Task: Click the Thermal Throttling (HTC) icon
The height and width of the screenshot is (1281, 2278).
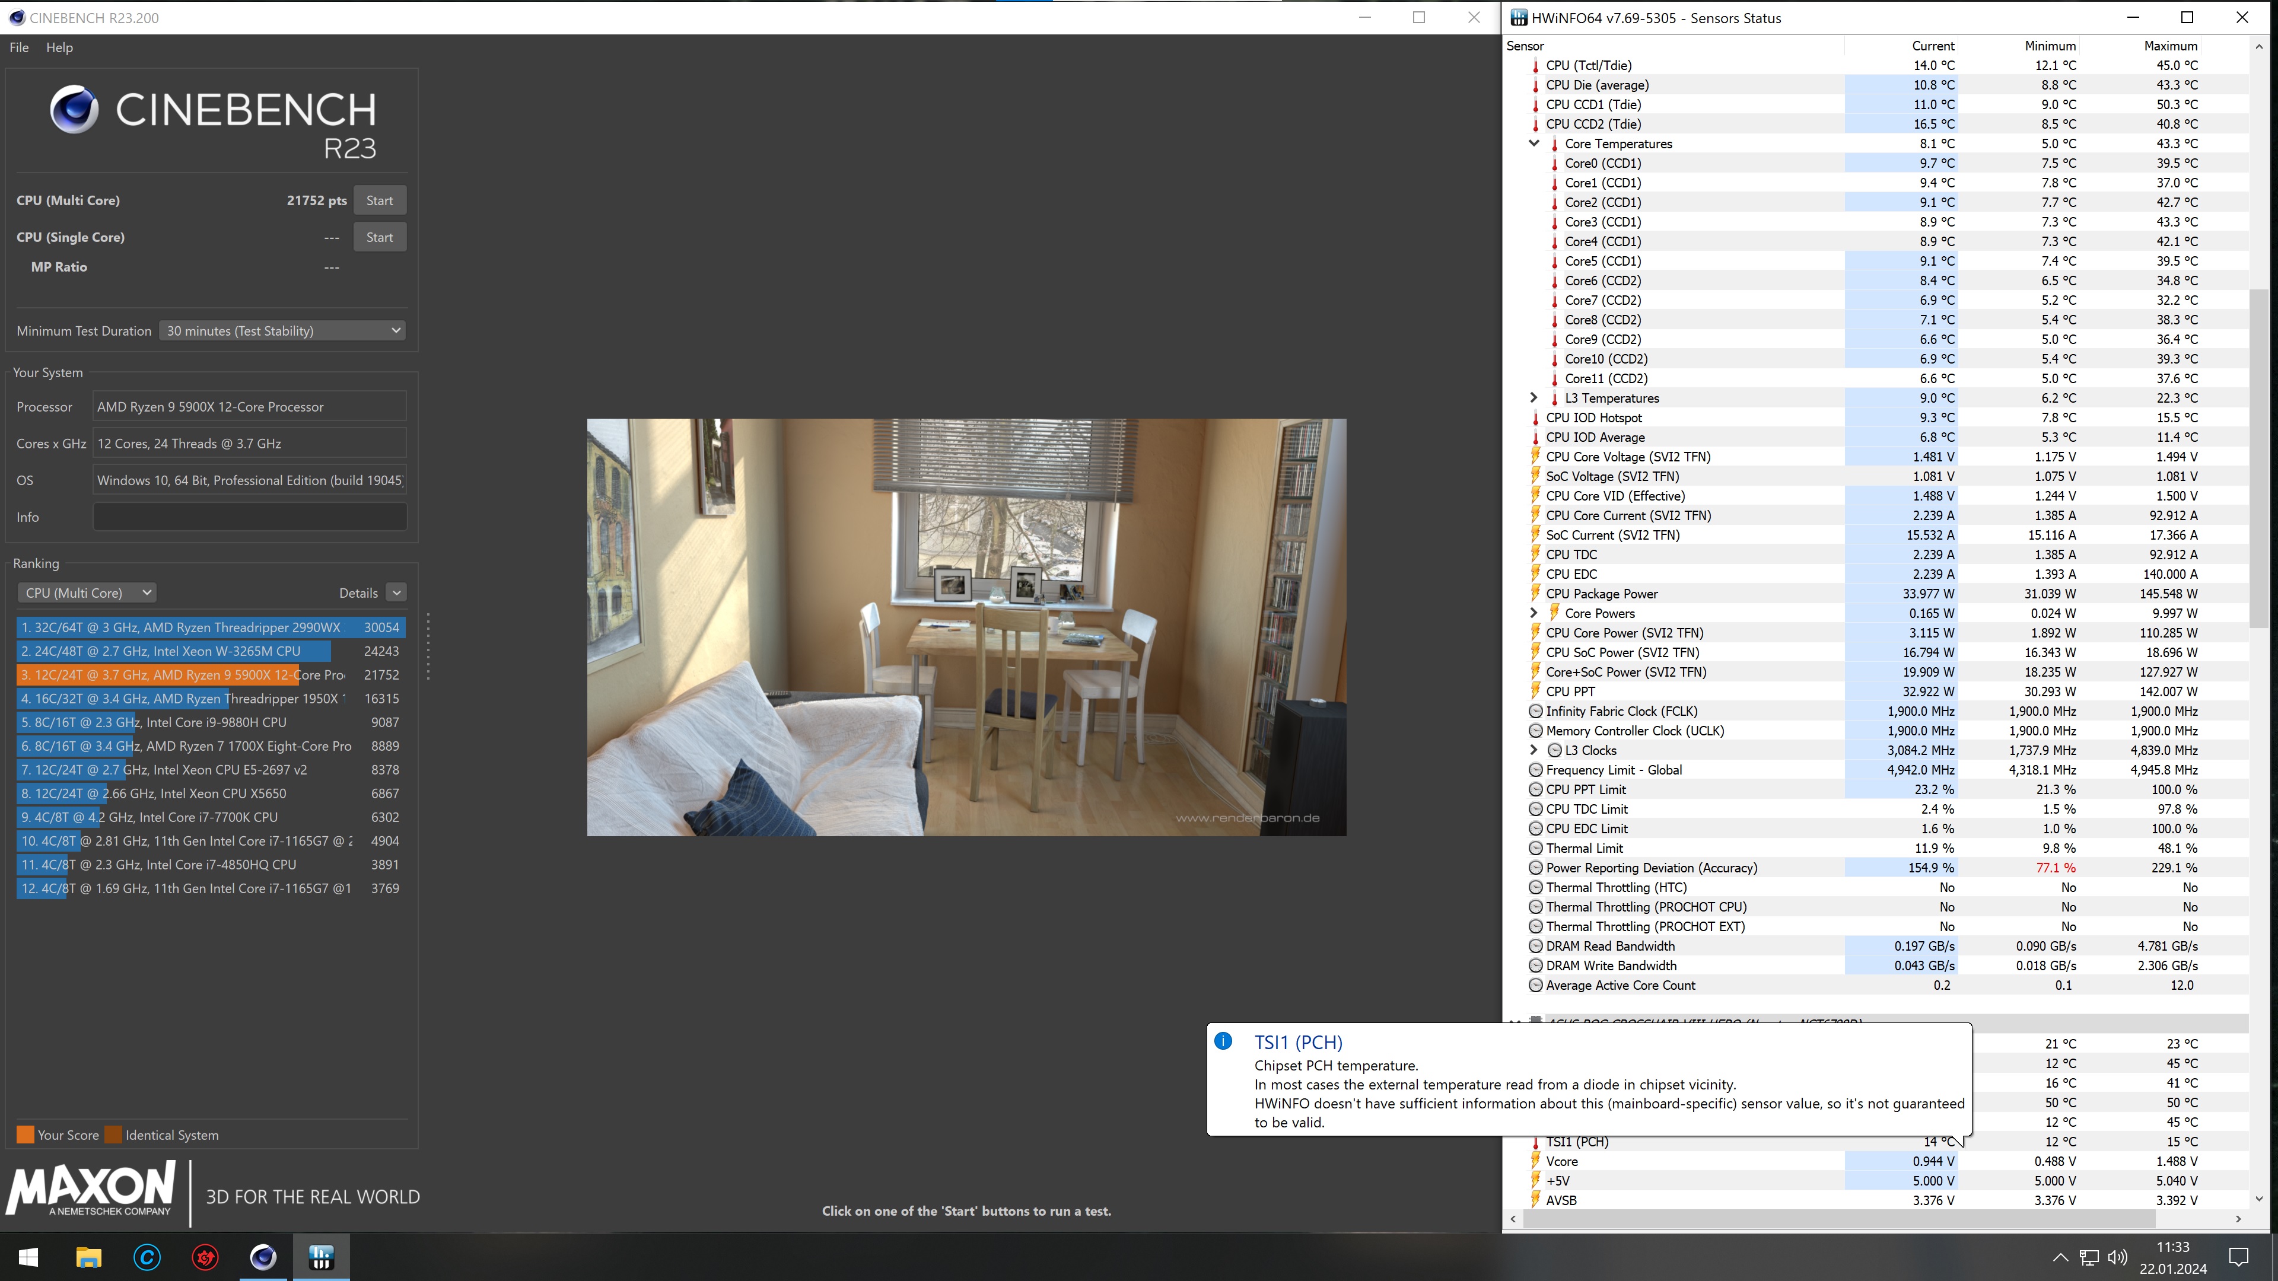Action: 1536,888
